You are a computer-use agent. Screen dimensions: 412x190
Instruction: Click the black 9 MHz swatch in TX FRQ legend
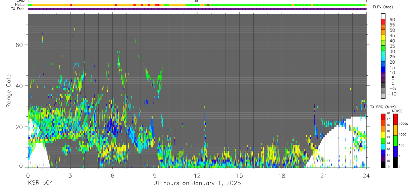click(x=383, y=165)
